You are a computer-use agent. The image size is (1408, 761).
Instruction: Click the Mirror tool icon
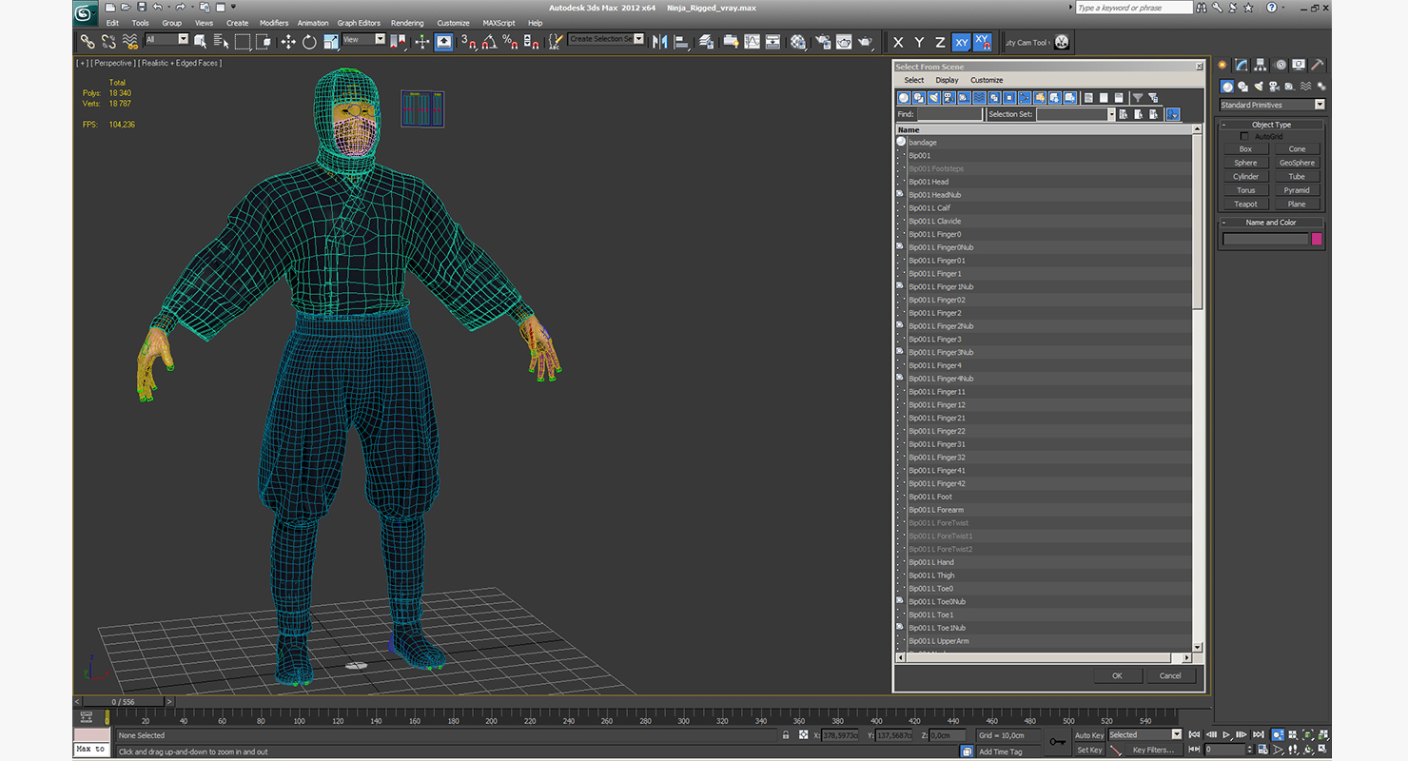tap(659, 42)
